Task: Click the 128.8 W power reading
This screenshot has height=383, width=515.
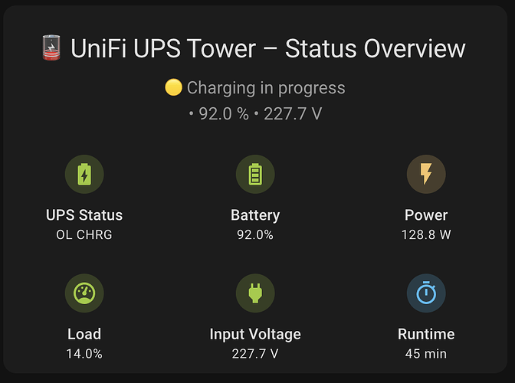Action: click(x=426, y=234)
